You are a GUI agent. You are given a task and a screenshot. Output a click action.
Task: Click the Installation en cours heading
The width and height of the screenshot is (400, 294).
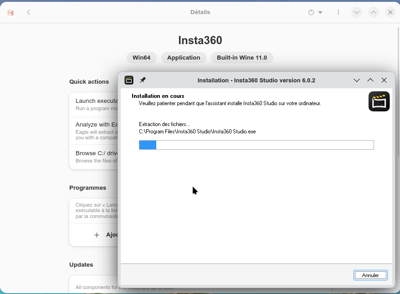tap(158, 96)
